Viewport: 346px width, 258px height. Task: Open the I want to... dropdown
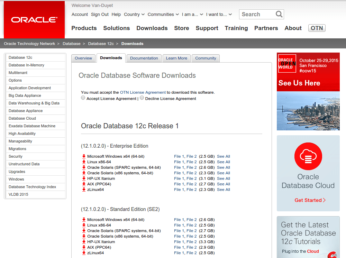pos(218,14)
